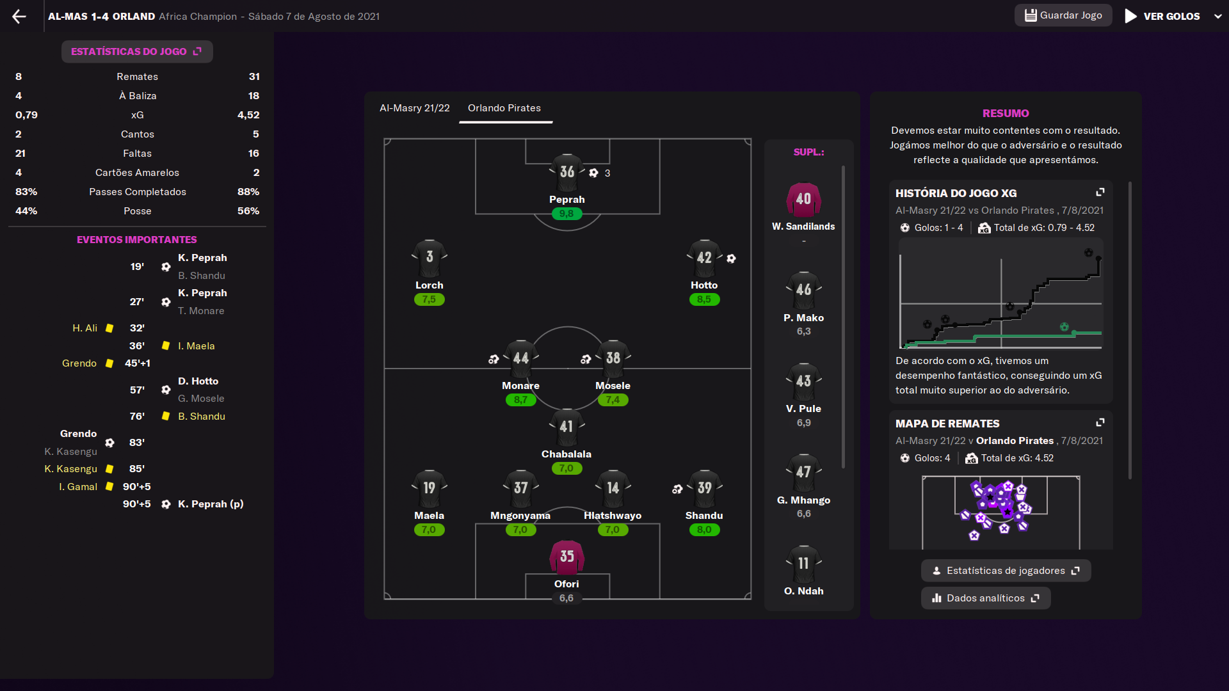The image size is (1229, 691).
Task: Click the Al-Masry goal marker on xG chart
Action: [x=1064, y=327]
